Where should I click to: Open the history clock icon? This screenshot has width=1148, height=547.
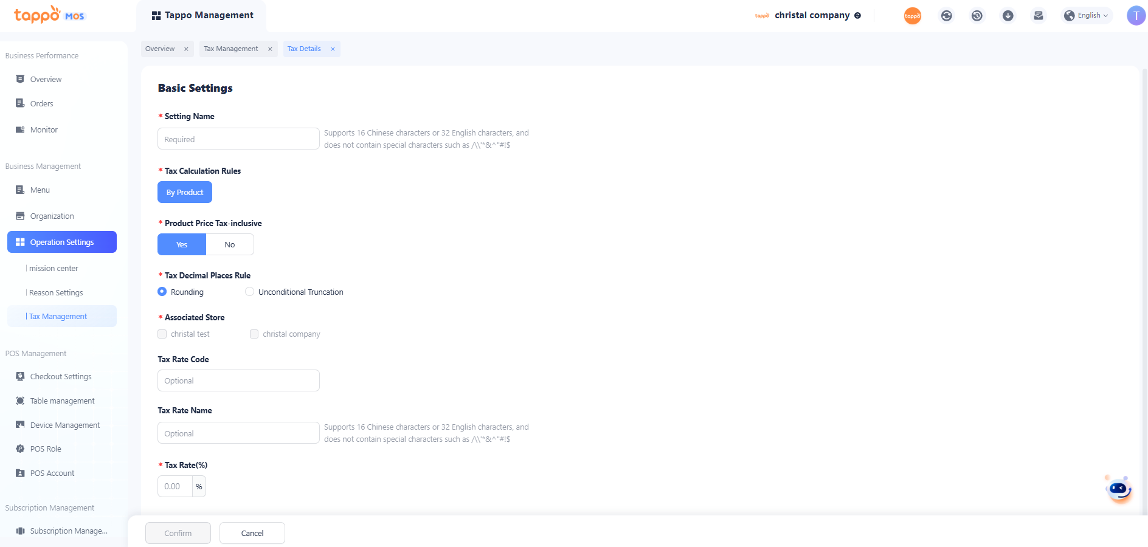pyautogui.click(x=977, y=16)
